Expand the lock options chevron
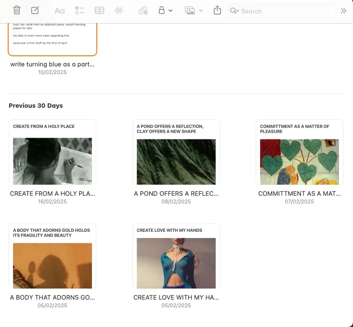The height and width of the screenshot is (327, 353). 170,11
